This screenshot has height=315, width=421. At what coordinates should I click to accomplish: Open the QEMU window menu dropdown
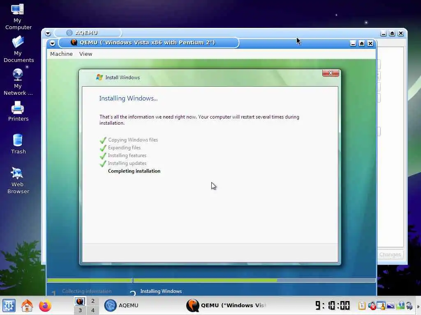coord(52,43)
